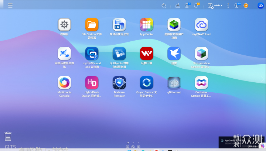The width and height of the screenshot is (266, 151).
Task: Open the desktop trash bin
Action: (8, 136)
